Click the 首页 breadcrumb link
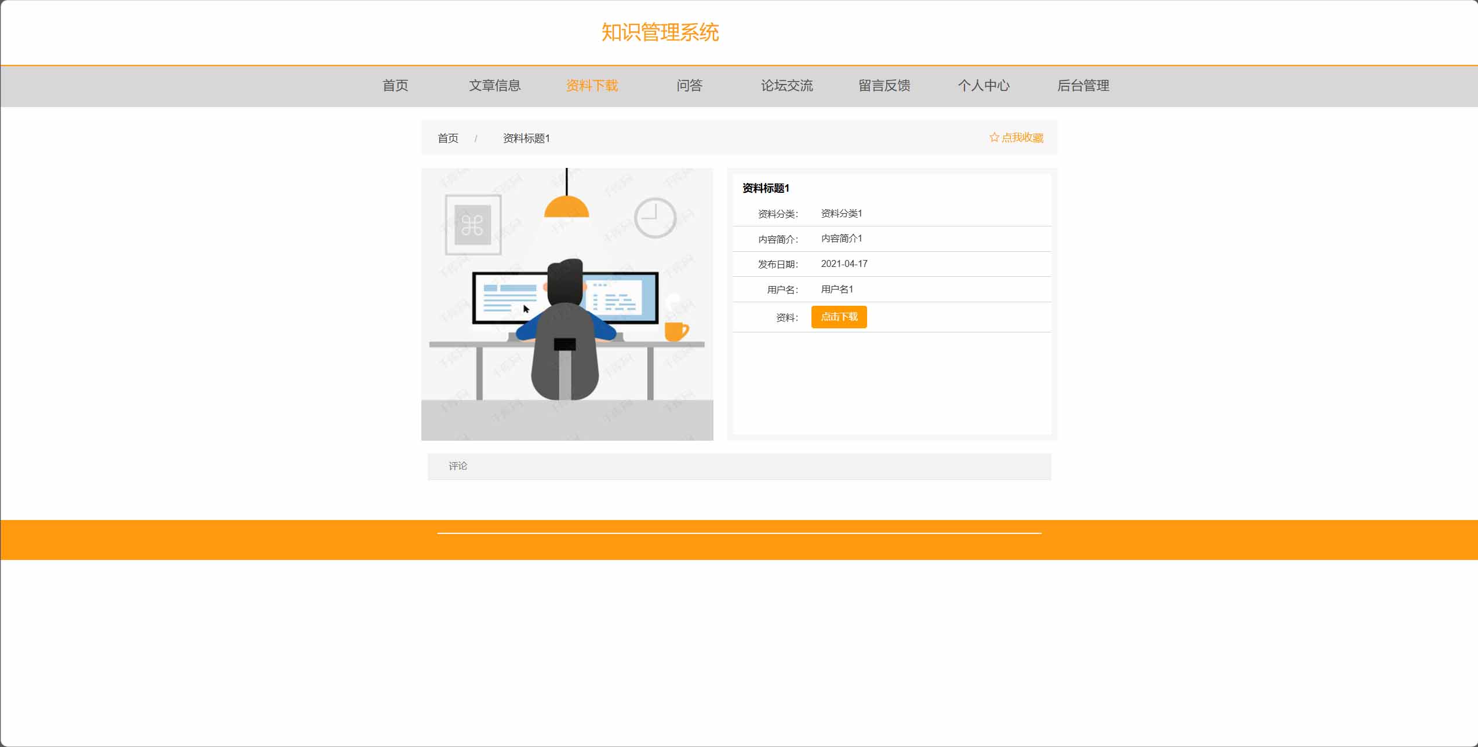 447,138
